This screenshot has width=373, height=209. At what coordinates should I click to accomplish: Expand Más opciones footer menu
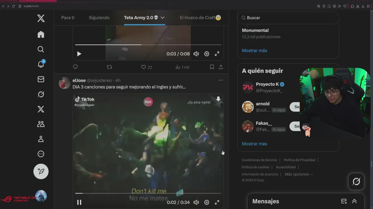point(299,174)
